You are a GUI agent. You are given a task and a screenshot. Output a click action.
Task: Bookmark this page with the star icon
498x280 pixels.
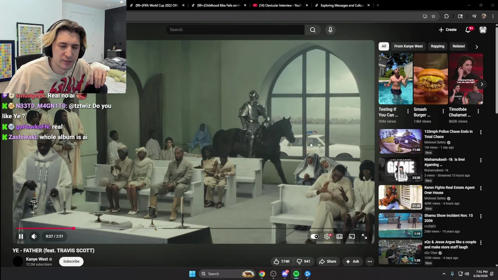click(x=433, y=16)
